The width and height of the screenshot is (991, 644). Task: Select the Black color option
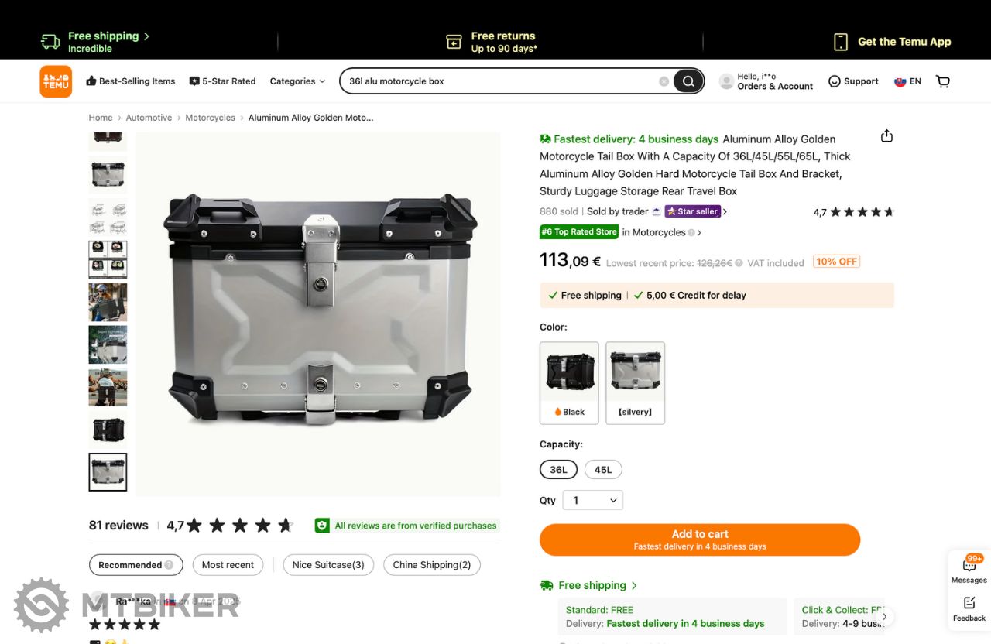[x=569, y=383]
